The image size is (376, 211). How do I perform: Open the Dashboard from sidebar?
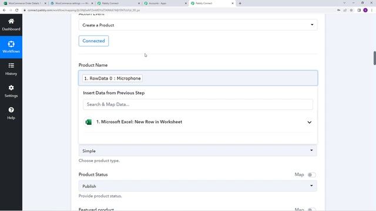(x=11, y=25)
